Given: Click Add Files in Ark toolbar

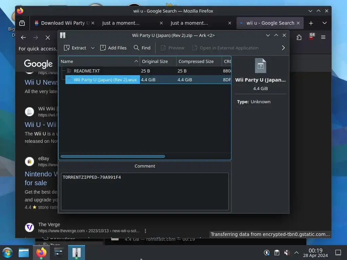Looking at the screenshot, I should click(113, 48).
